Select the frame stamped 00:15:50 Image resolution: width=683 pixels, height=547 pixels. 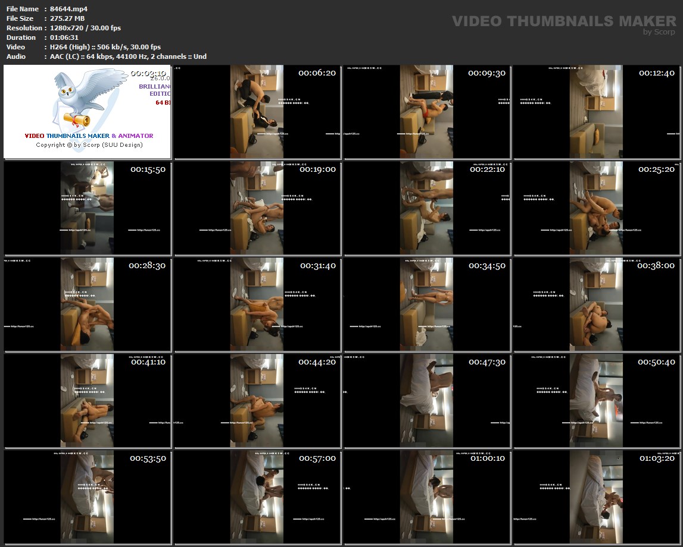87,208
